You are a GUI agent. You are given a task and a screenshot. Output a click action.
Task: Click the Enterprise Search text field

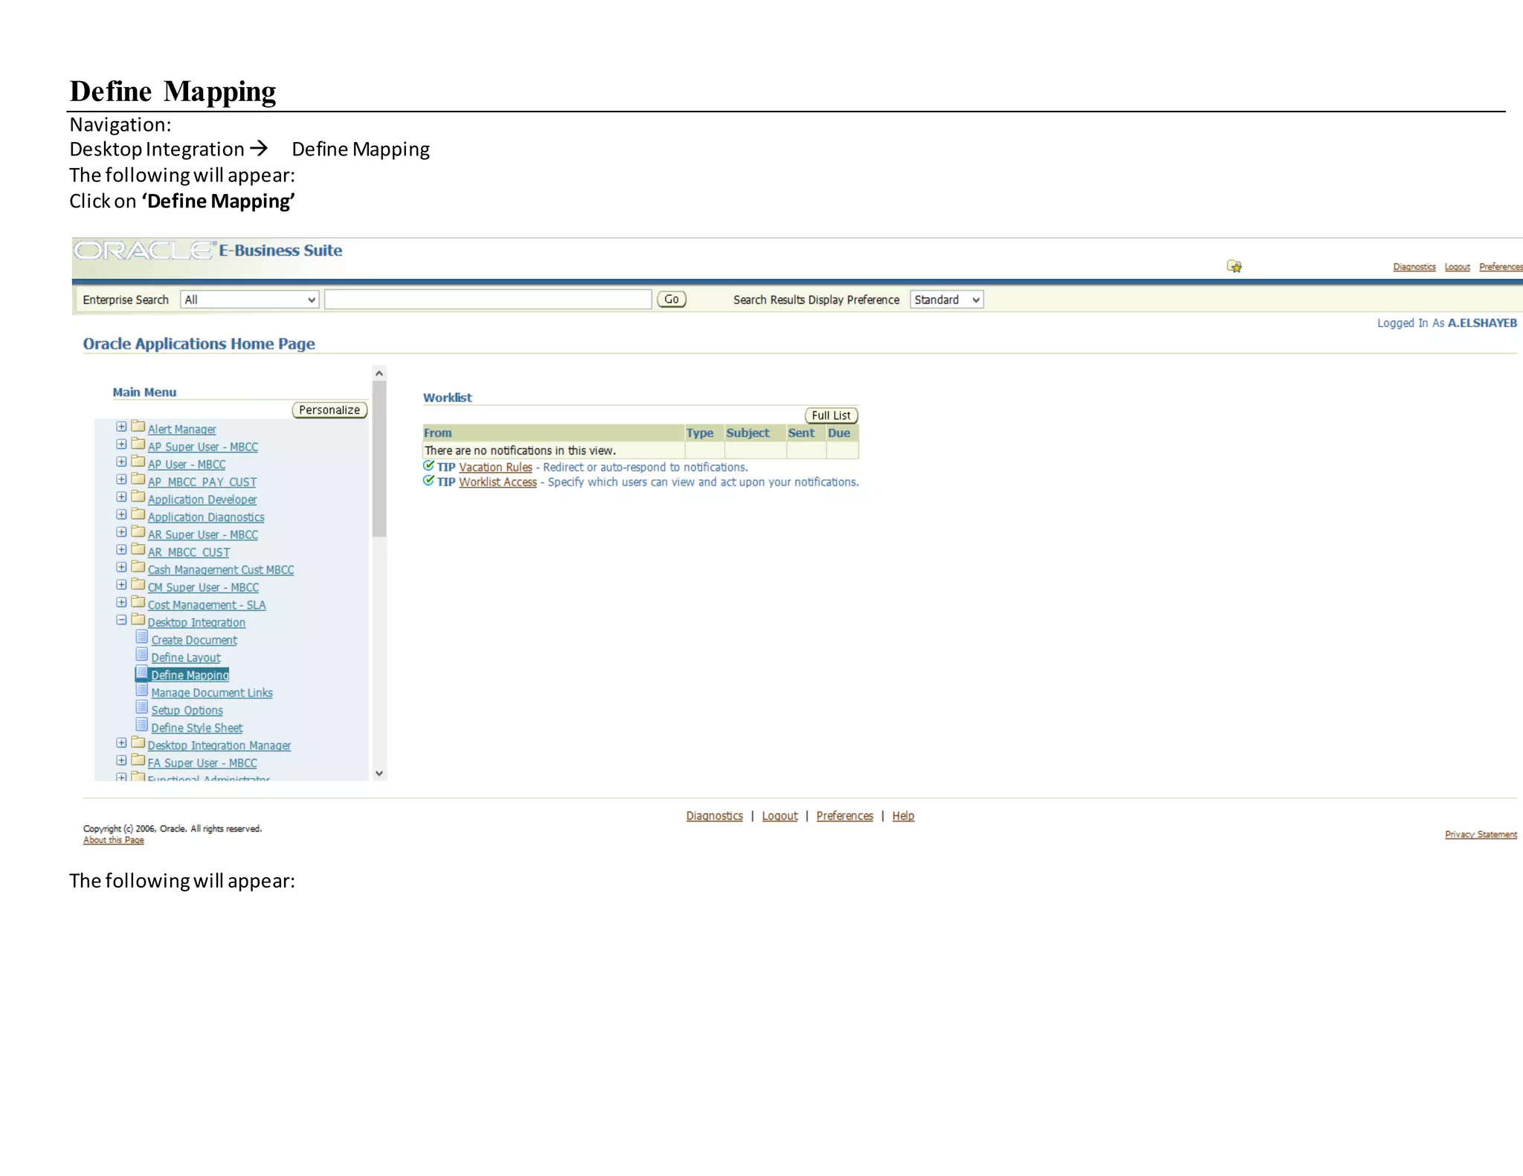(x=488, y=300)
